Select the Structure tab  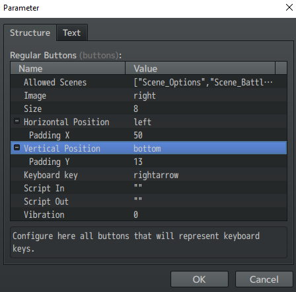point(30,32)
